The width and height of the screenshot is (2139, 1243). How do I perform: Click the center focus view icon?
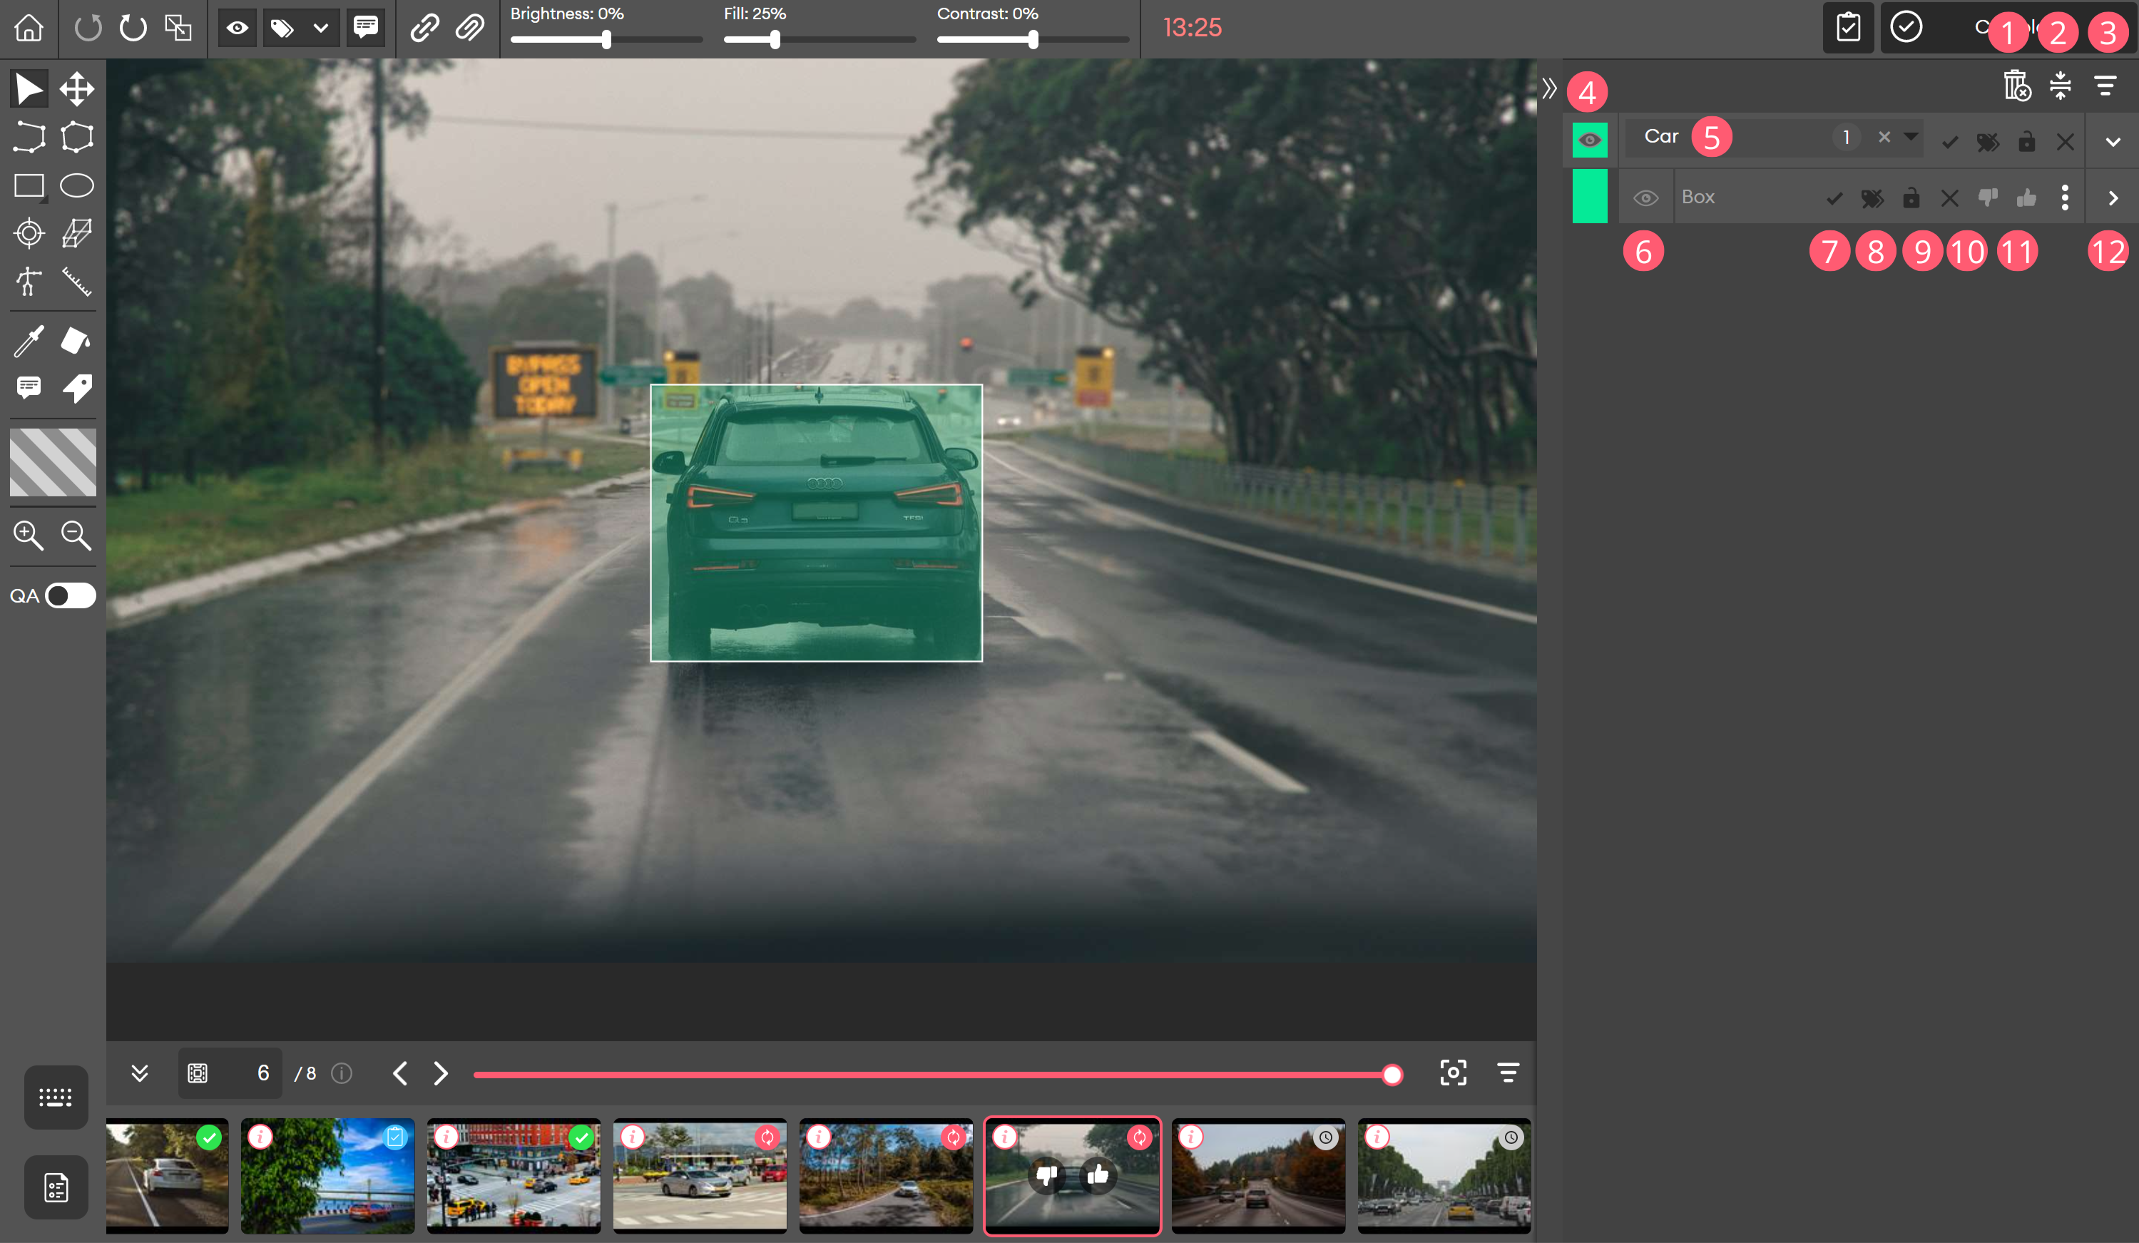click(1453, 1073)
